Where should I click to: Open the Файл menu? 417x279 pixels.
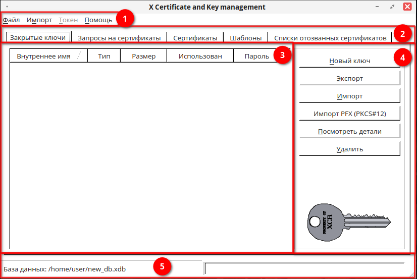(x=11, y=20)
